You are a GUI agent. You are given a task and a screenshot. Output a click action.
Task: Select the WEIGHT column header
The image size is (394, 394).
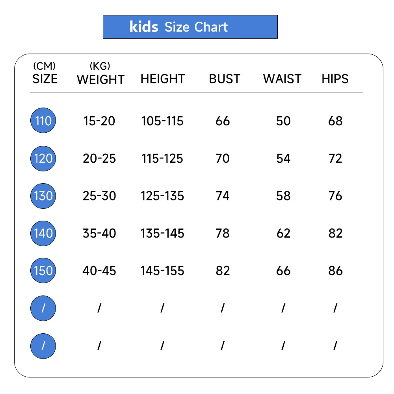100,79
